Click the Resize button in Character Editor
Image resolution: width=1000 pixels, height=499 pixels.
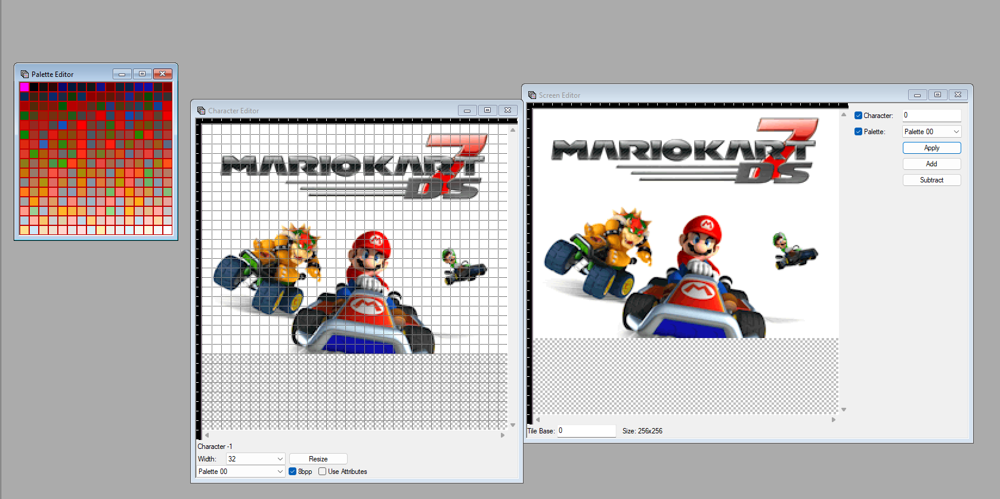[318, 459]
